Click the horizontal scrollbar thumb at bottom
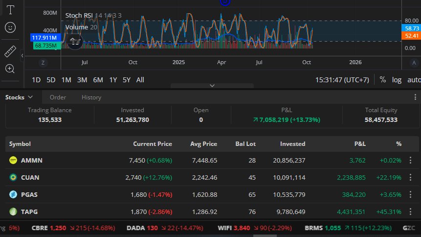Viewport: 421px width, 237px height. [265, 236]
